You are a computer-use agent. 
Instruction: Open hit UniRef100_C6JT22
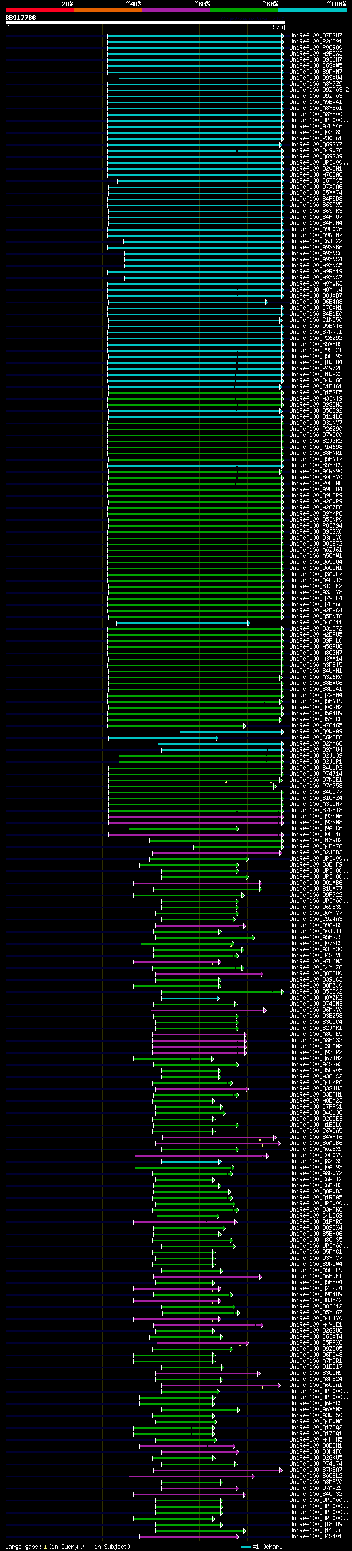[x=315, y=242]
